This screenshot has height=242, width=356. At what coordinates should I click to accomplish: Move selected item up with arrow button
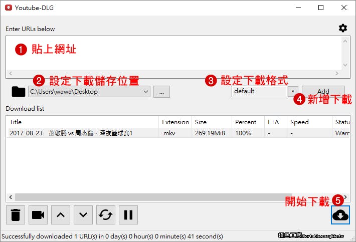click(61, 215)
